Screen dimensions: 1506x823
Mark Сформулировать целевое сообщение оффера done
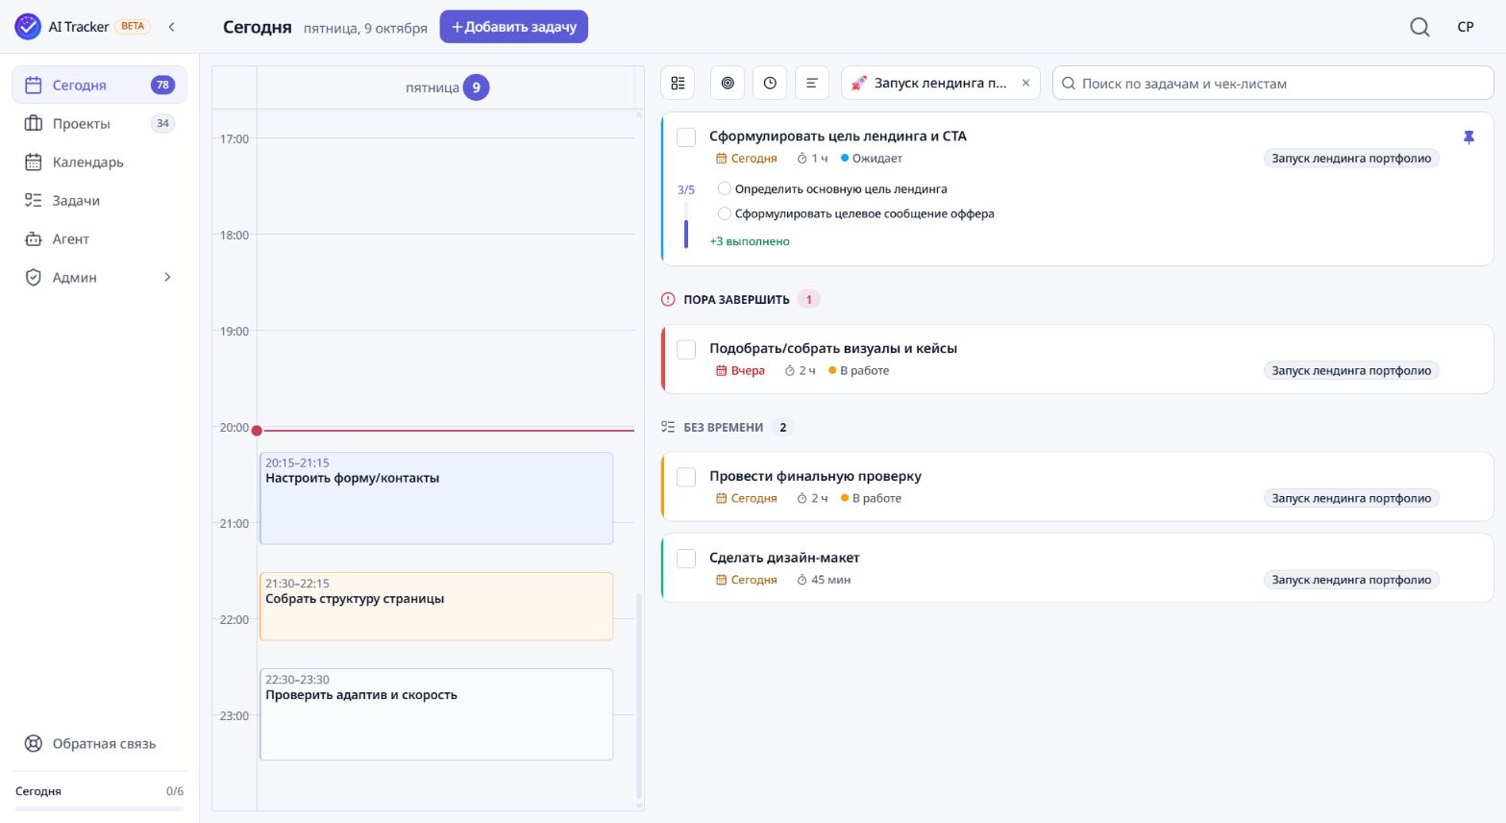725,213
